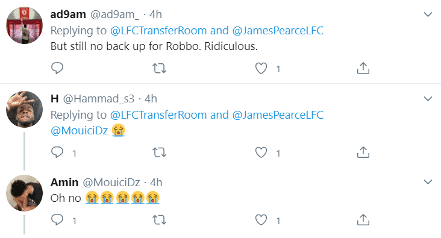Viewport: 441px width, 238px height.
Task: Open the chevron menu on Amin's tweet
Action: (x=428, y=182)
